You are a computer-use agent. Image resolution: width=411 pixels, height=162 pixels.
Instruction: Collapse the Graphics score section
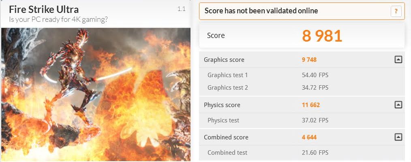coord(398,60)
